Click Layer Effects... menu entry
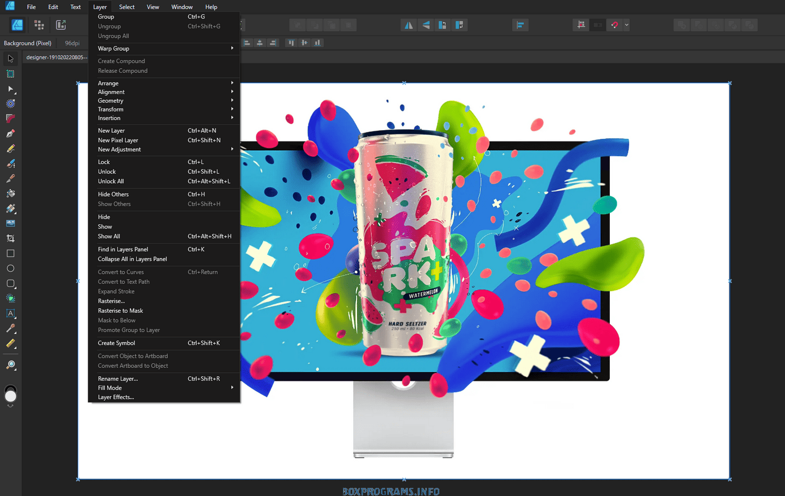Screen dimensions: 785x496 [116, 398]
